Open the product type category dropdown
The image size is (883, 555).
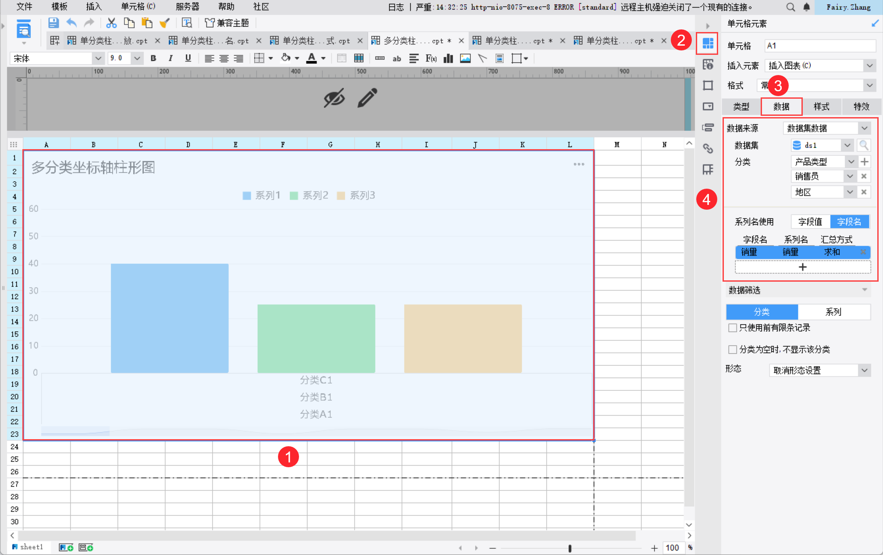pyautogui.click(x=851, y=162)
